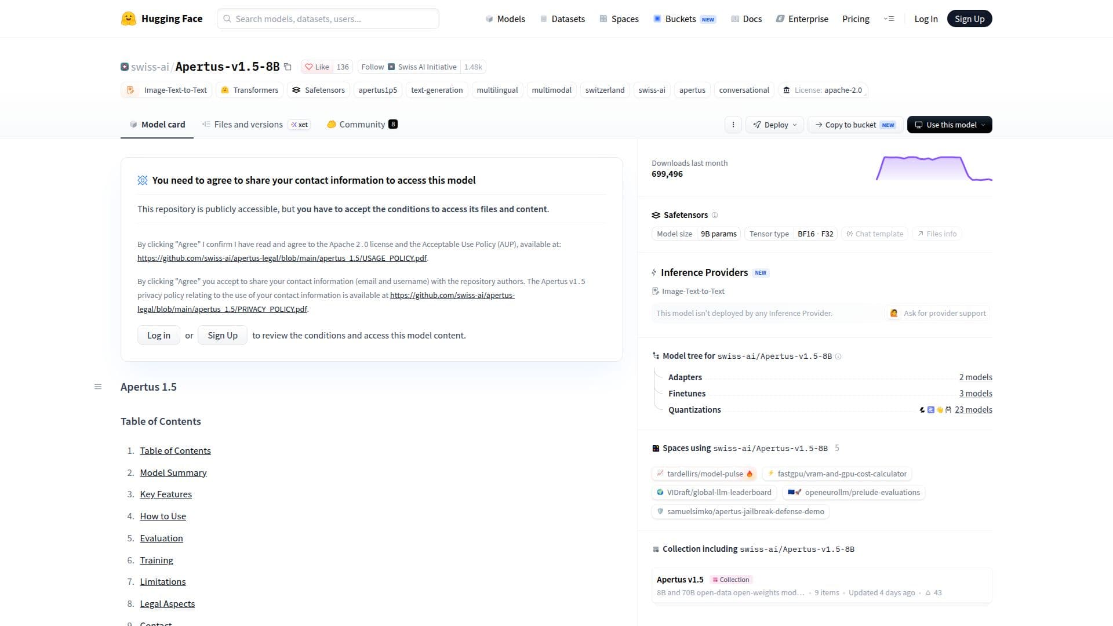Click the Hugging Face logo
The height and width of the screenshot is (626, 1113).
pyautogui.click(x=162, y=19)
